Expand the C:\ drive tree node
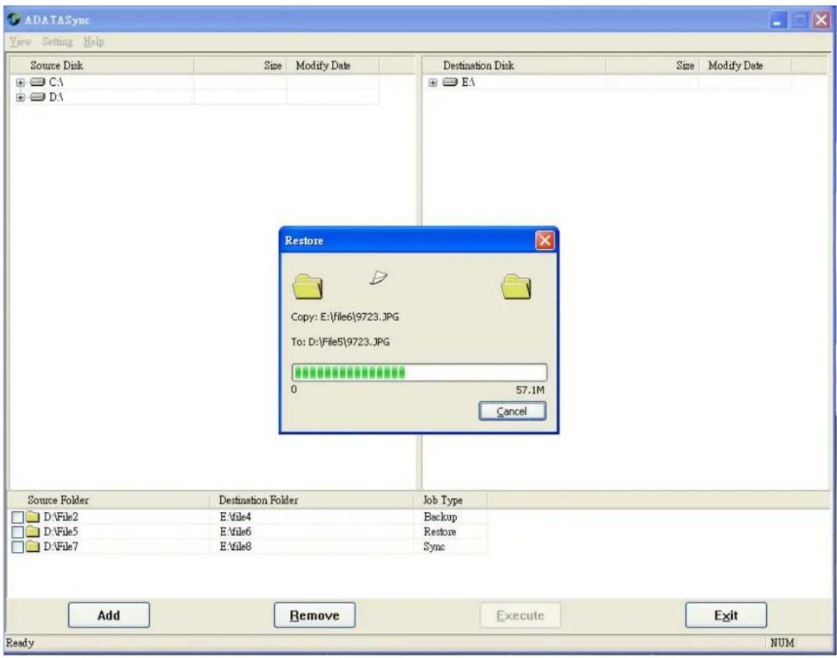Viewport: 837px width, 658px height. 21,82
